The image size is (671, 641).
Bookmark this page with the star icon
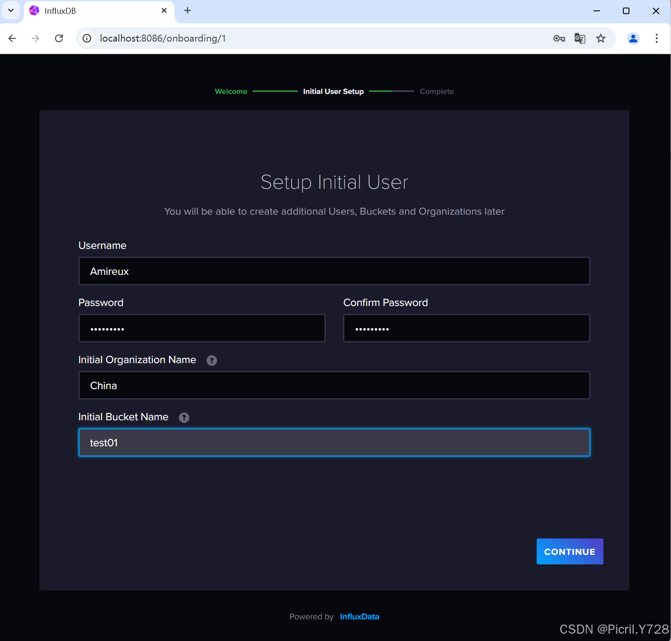(601, 38)
